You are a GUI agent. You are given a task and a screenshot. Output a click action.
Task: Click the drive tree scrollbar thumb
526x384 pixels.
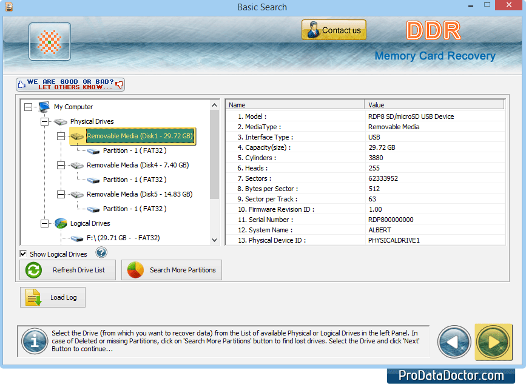tap(214, 154)
